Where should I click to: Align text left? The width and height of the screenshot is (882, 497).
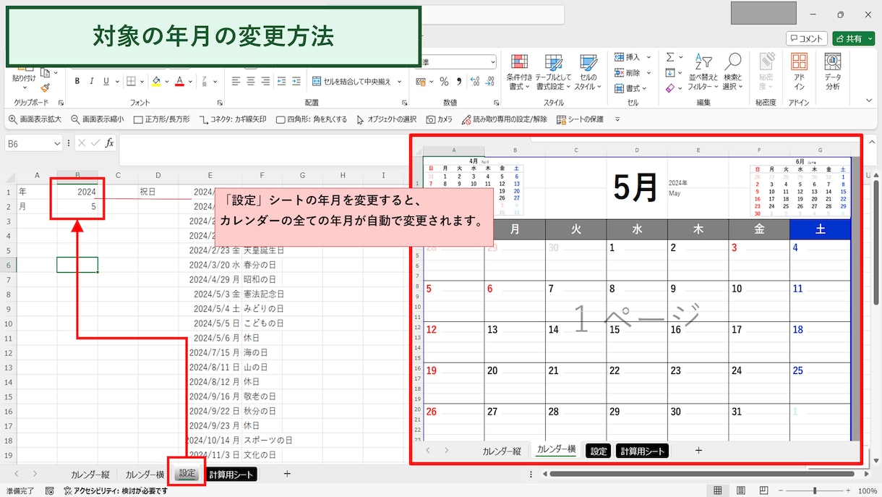tap(236, 81)
